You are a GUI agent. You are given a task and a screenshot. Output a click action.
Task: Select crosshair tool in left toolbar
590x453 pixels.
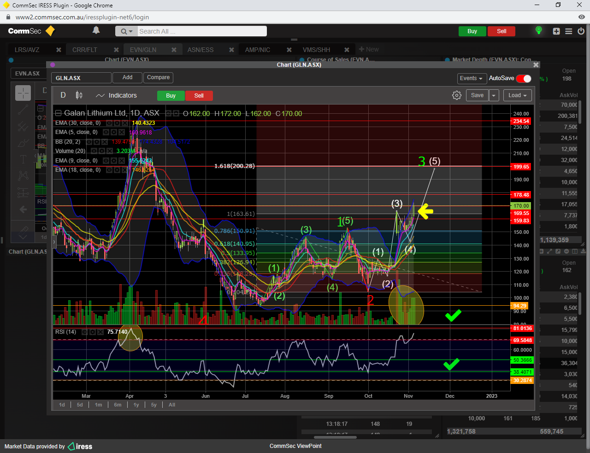tap(23, 93)
